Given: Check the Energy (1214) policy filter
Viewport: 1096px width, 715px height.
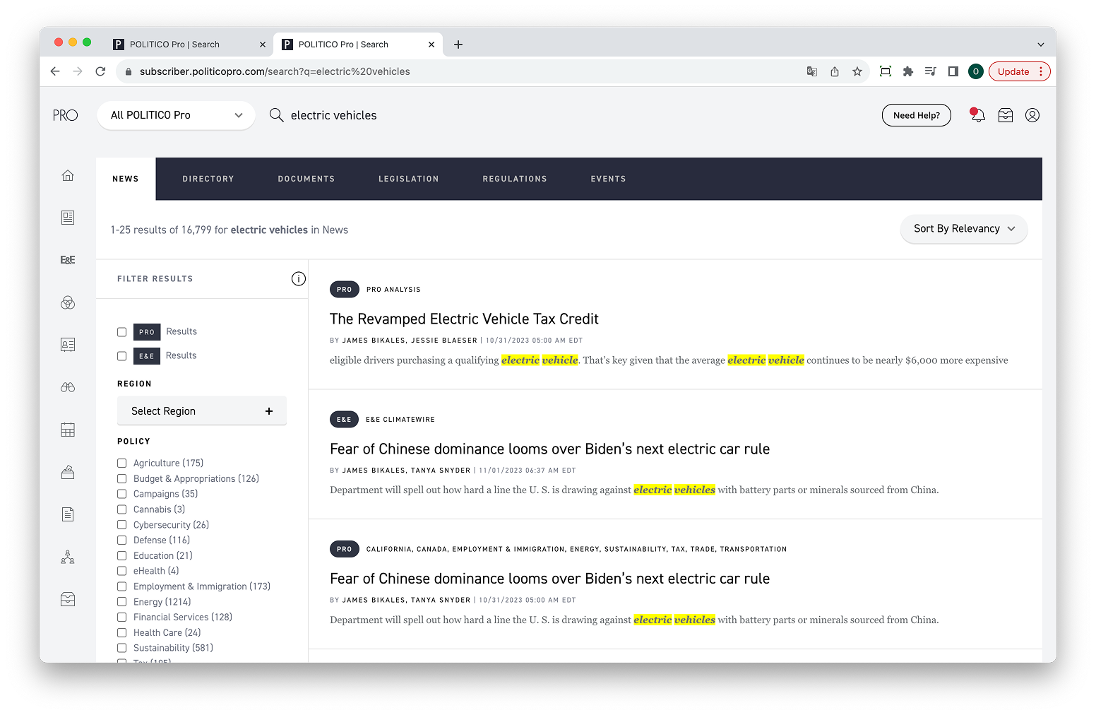Looking at the screenshot, I should pos(121,601).
